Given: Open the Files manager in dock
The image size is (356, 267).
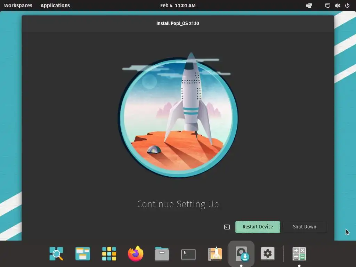Looking at the screenshot, I should point(162,253).
